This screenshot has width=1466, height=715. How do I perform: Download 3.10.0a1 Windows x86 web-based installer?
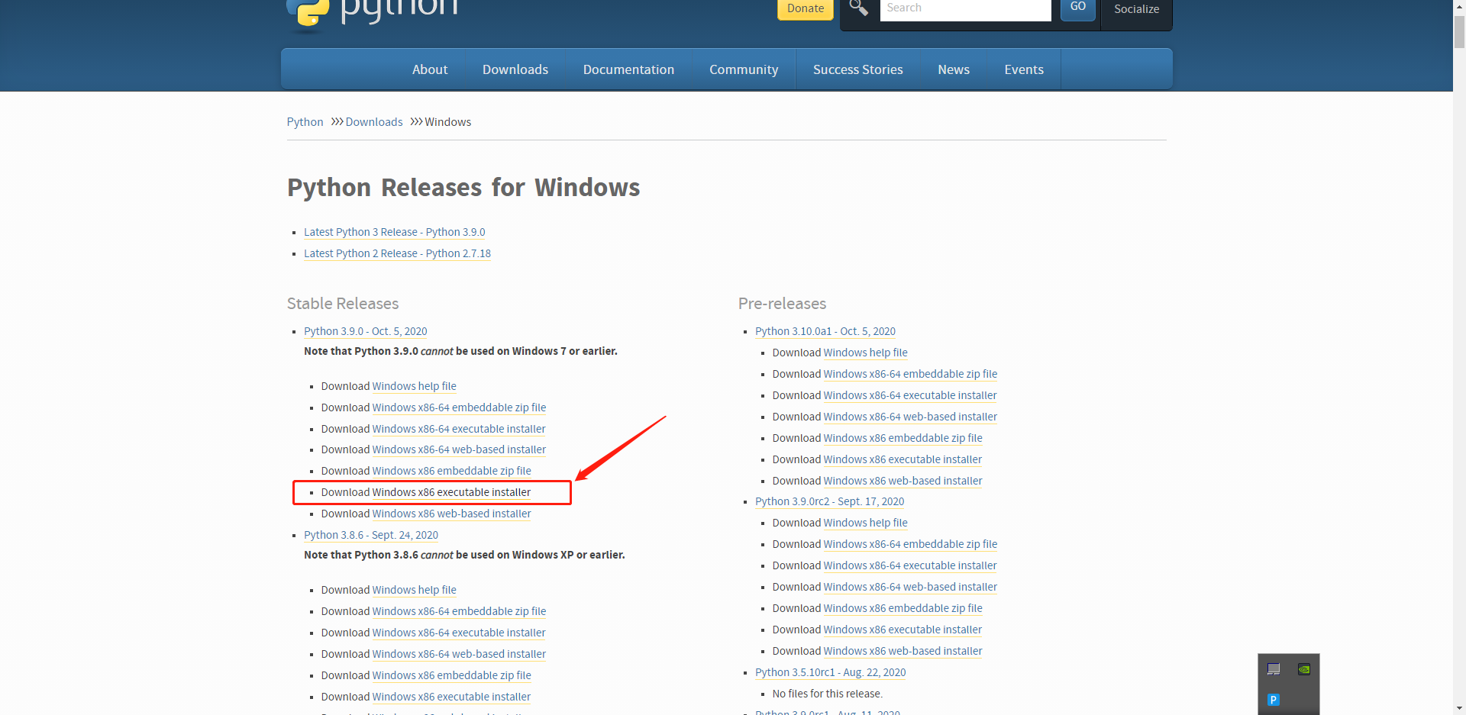point(903,481)
